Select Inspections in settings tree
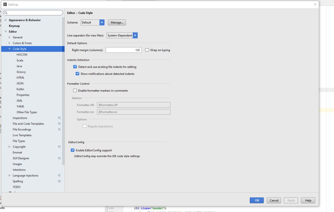 (x=20, y=118)
